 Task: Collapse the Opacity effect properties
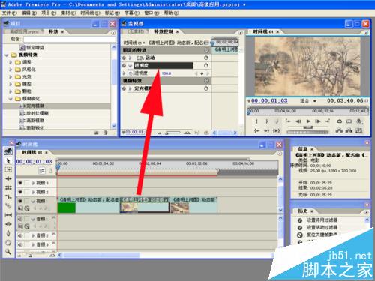click(130, 66)
